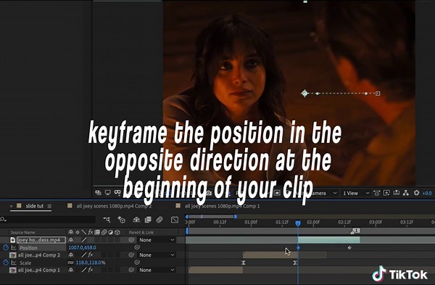Close the slide tut timeline tab
This screenshot has height=285, width=435.
(11, 206)
